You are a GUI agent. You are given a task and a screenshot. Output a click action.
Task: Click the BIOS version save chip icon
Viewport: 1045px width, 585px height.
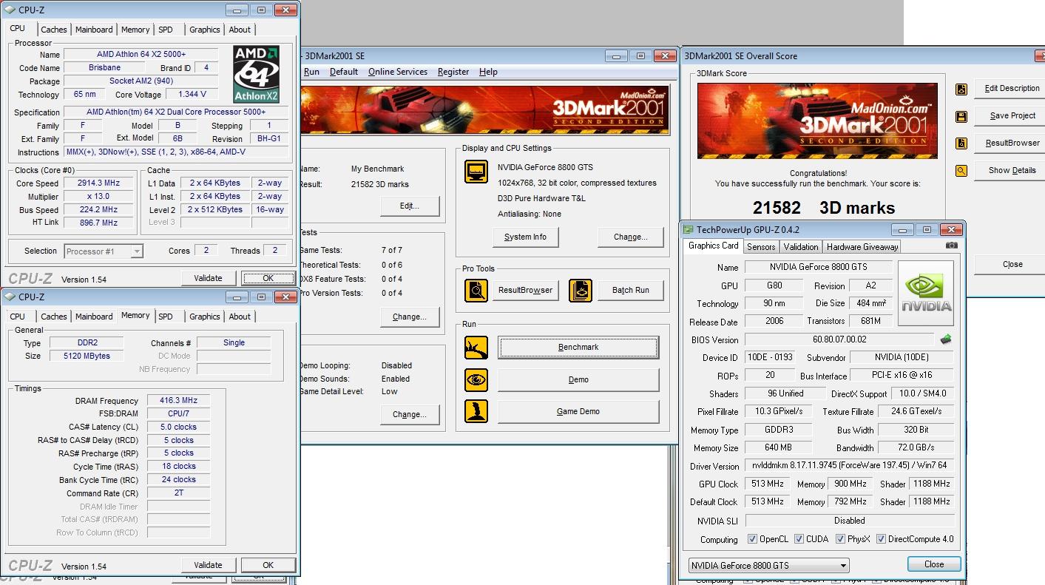tap(946, 339)
